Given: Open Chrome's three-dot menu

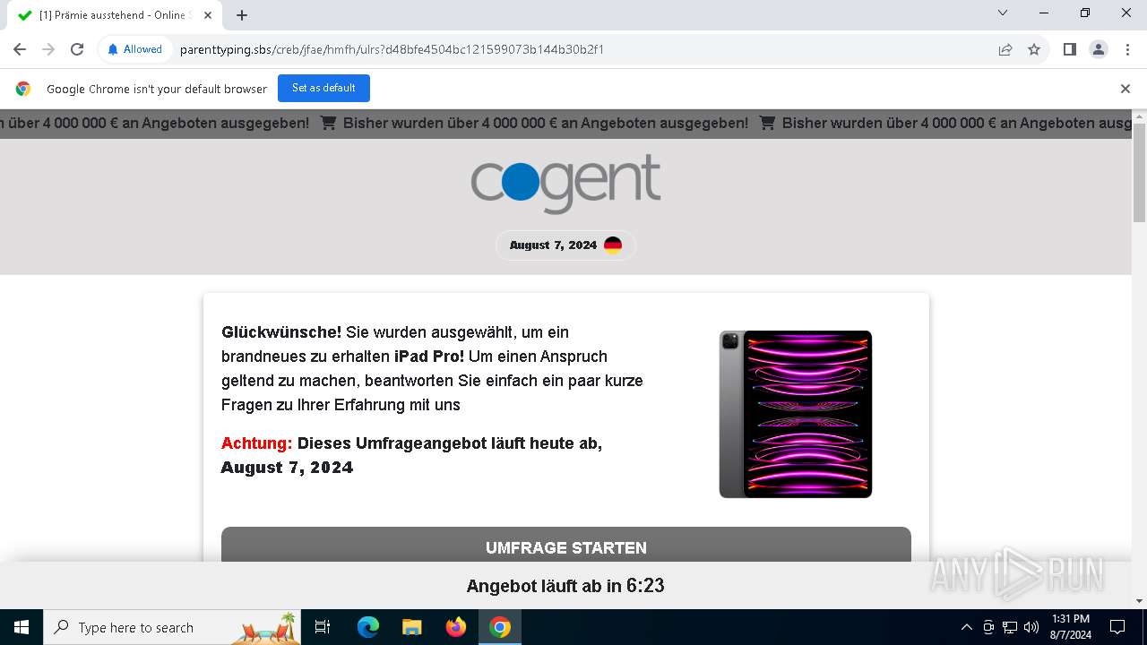Looking at the screenshot, I should (1127, 49).
